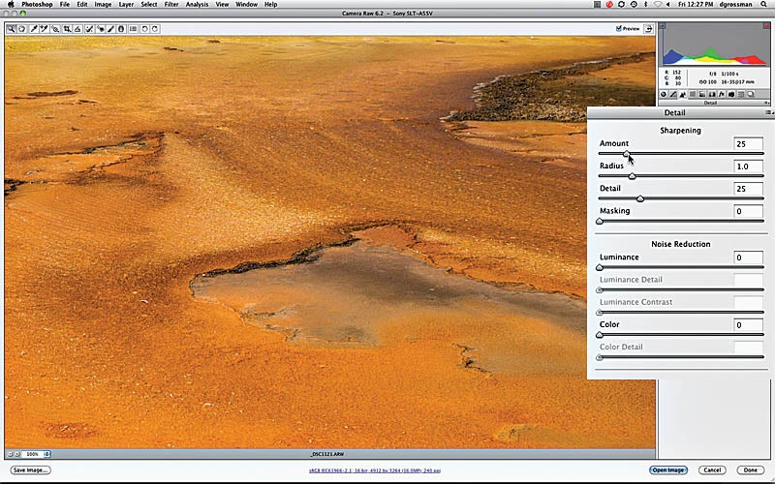Click the Masking slider handle

pos(600,222)
